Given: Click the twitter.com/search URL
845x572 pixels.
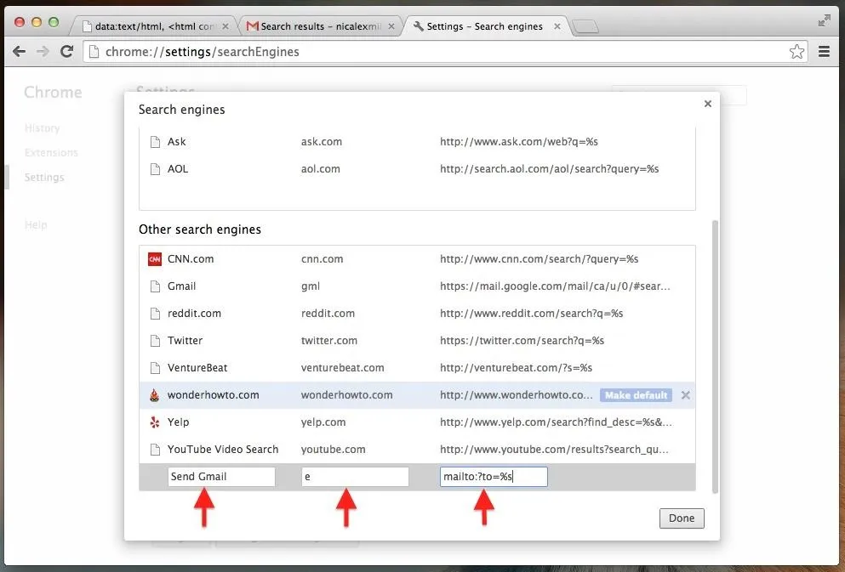Looking at the screenshot, I should 522,341.
